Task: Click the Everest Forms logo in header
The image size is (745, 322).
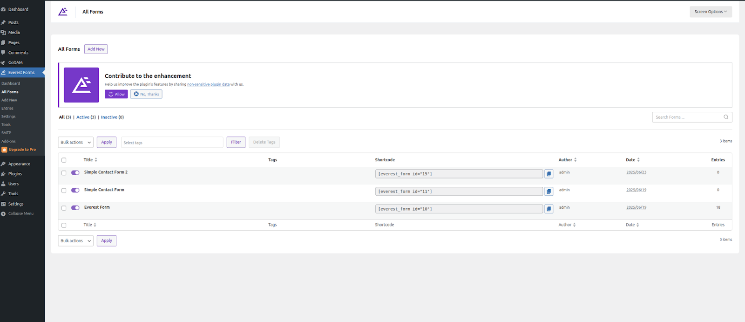Action: tap(63, 12)
